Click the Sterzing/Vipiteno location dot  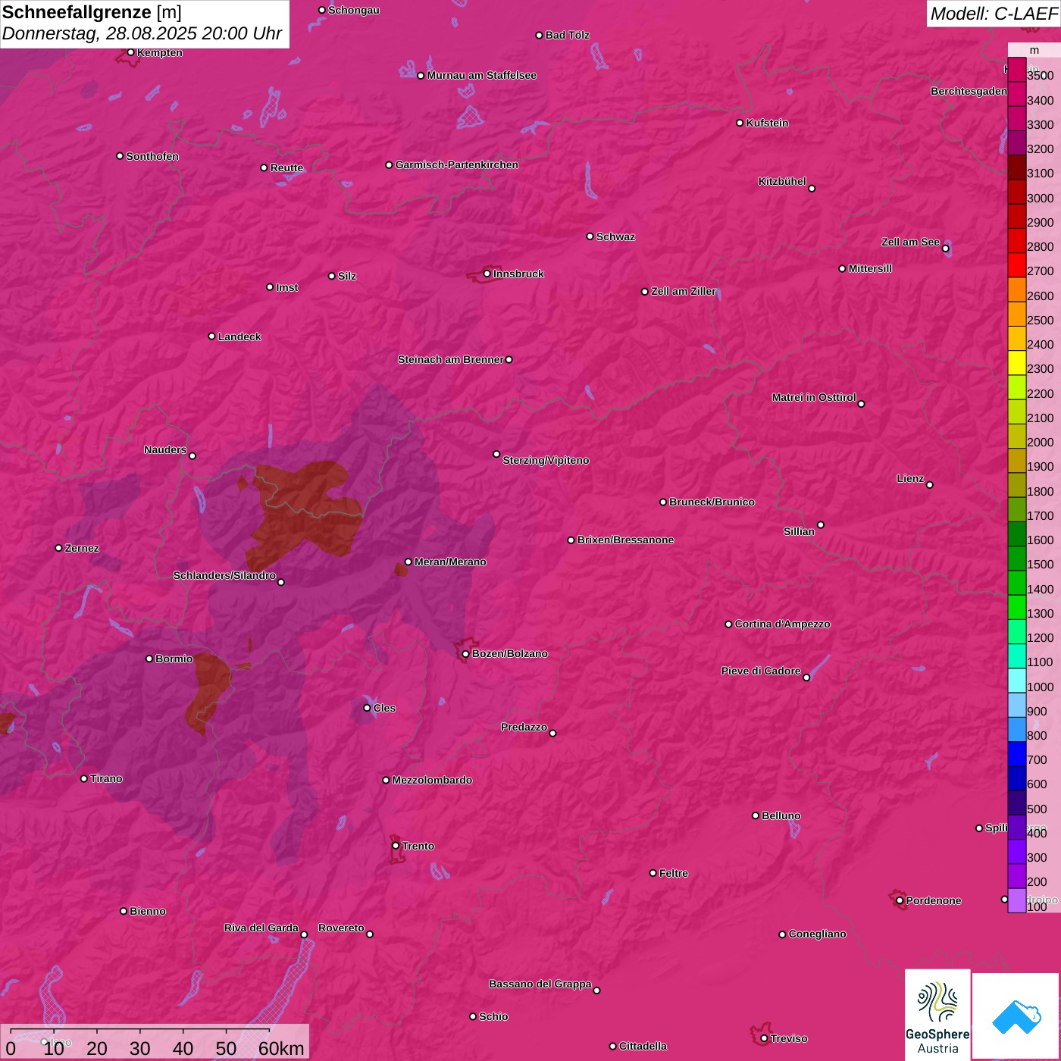(496, 454)
